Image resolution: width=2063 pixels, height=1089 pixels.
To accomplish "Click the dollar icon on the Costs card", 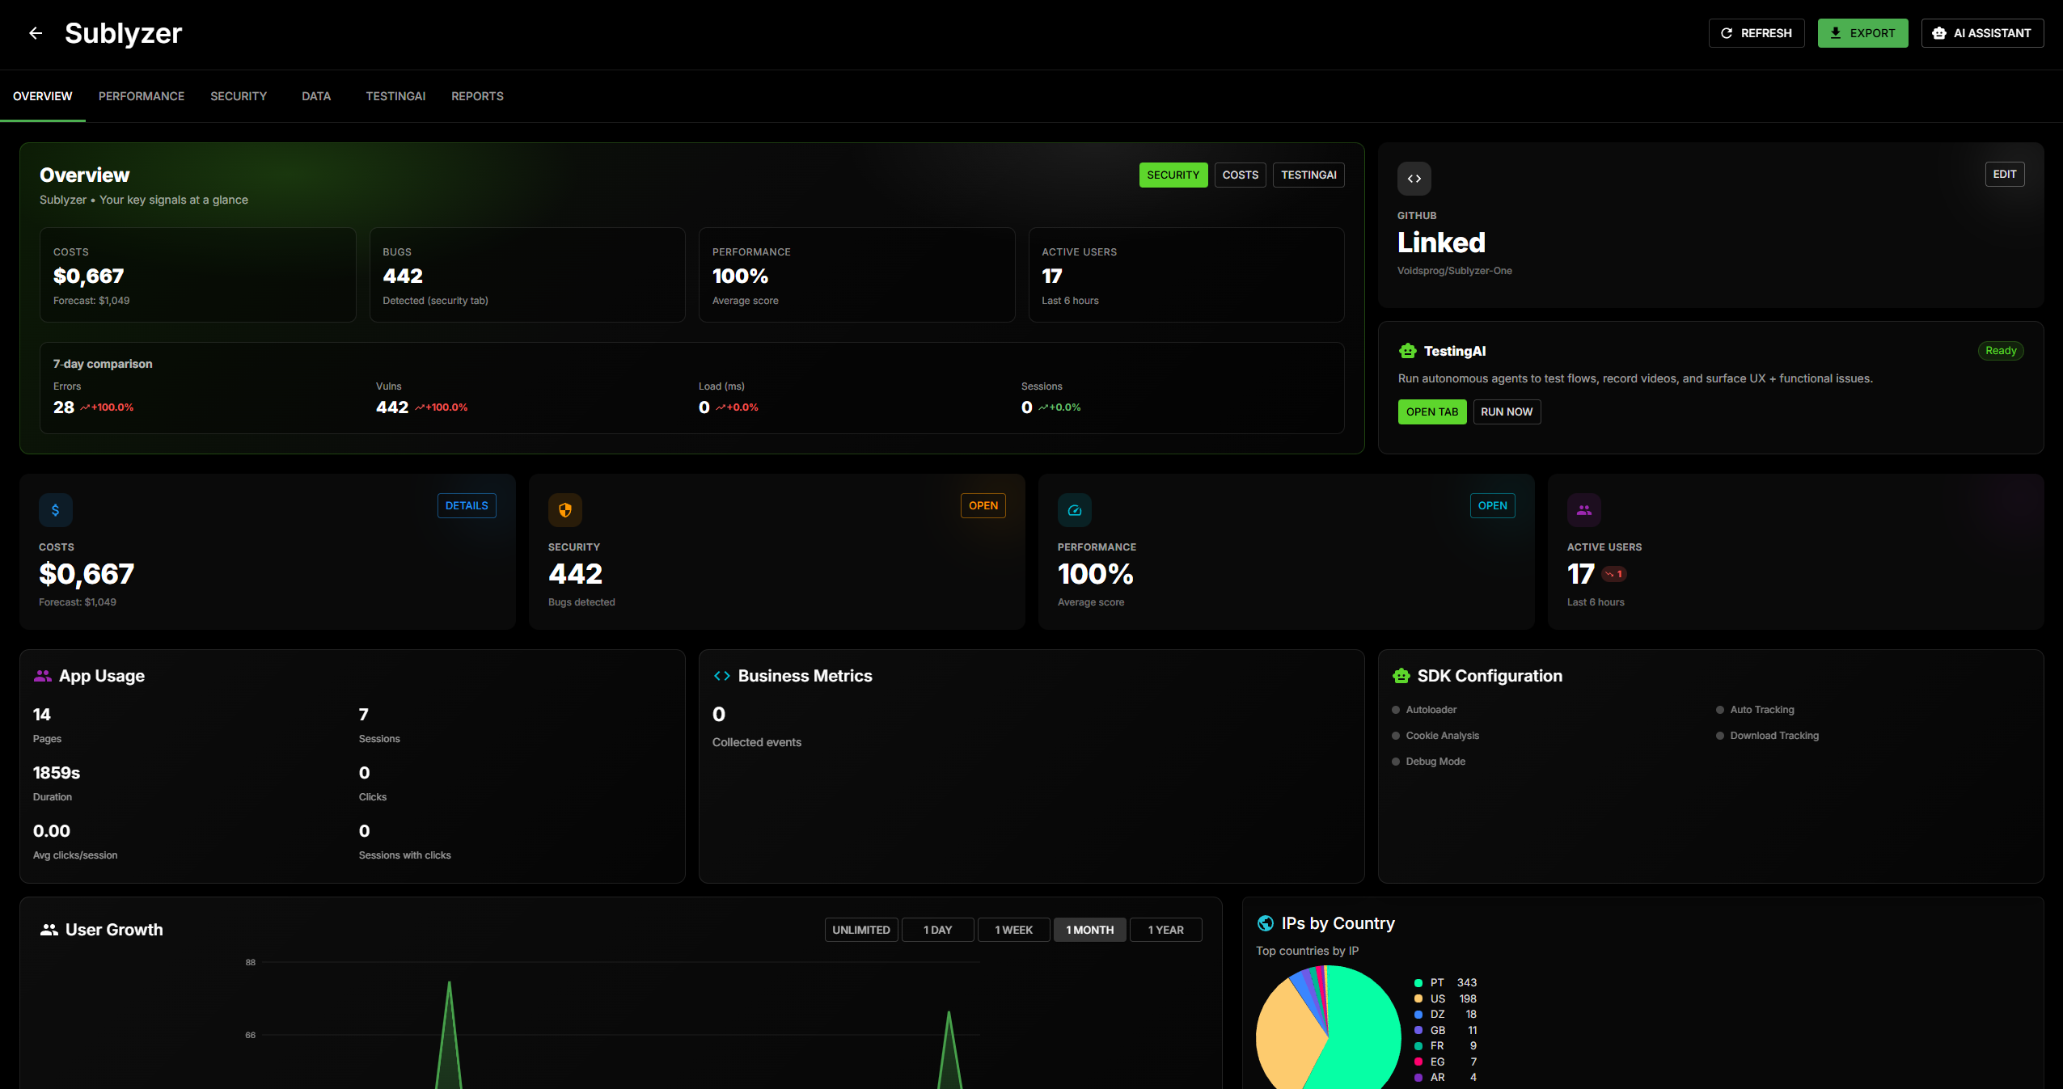I will 55,509.
